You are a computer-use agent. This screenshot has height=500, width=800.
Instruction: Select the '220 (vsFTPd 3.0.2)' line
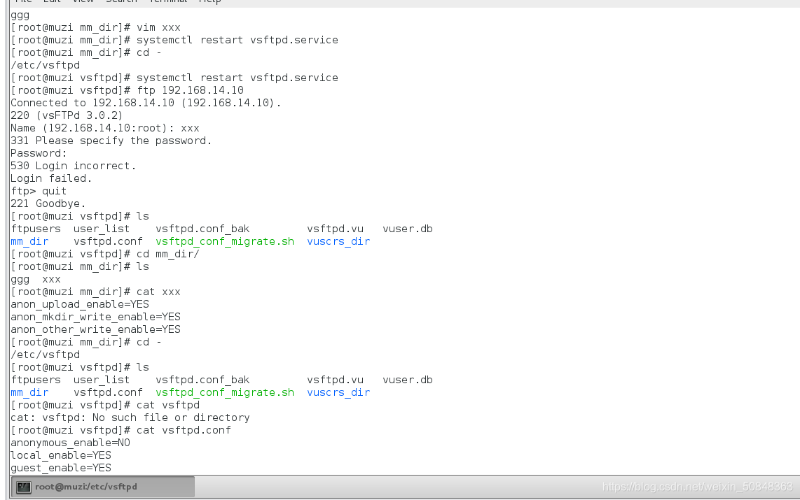(x=67, y=115)
